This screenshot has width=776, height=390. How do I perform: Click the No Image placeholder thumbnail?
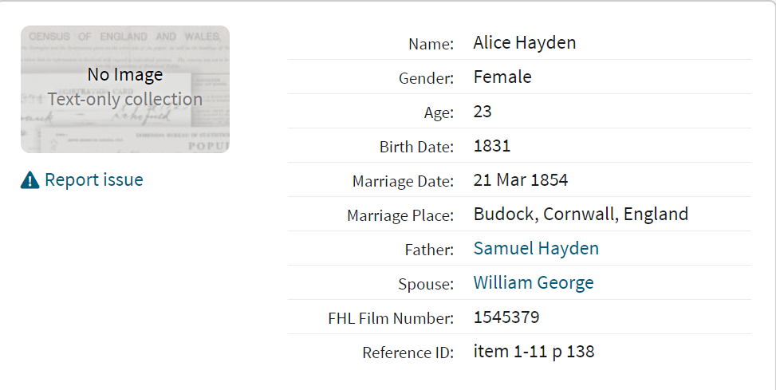[125, 89]
